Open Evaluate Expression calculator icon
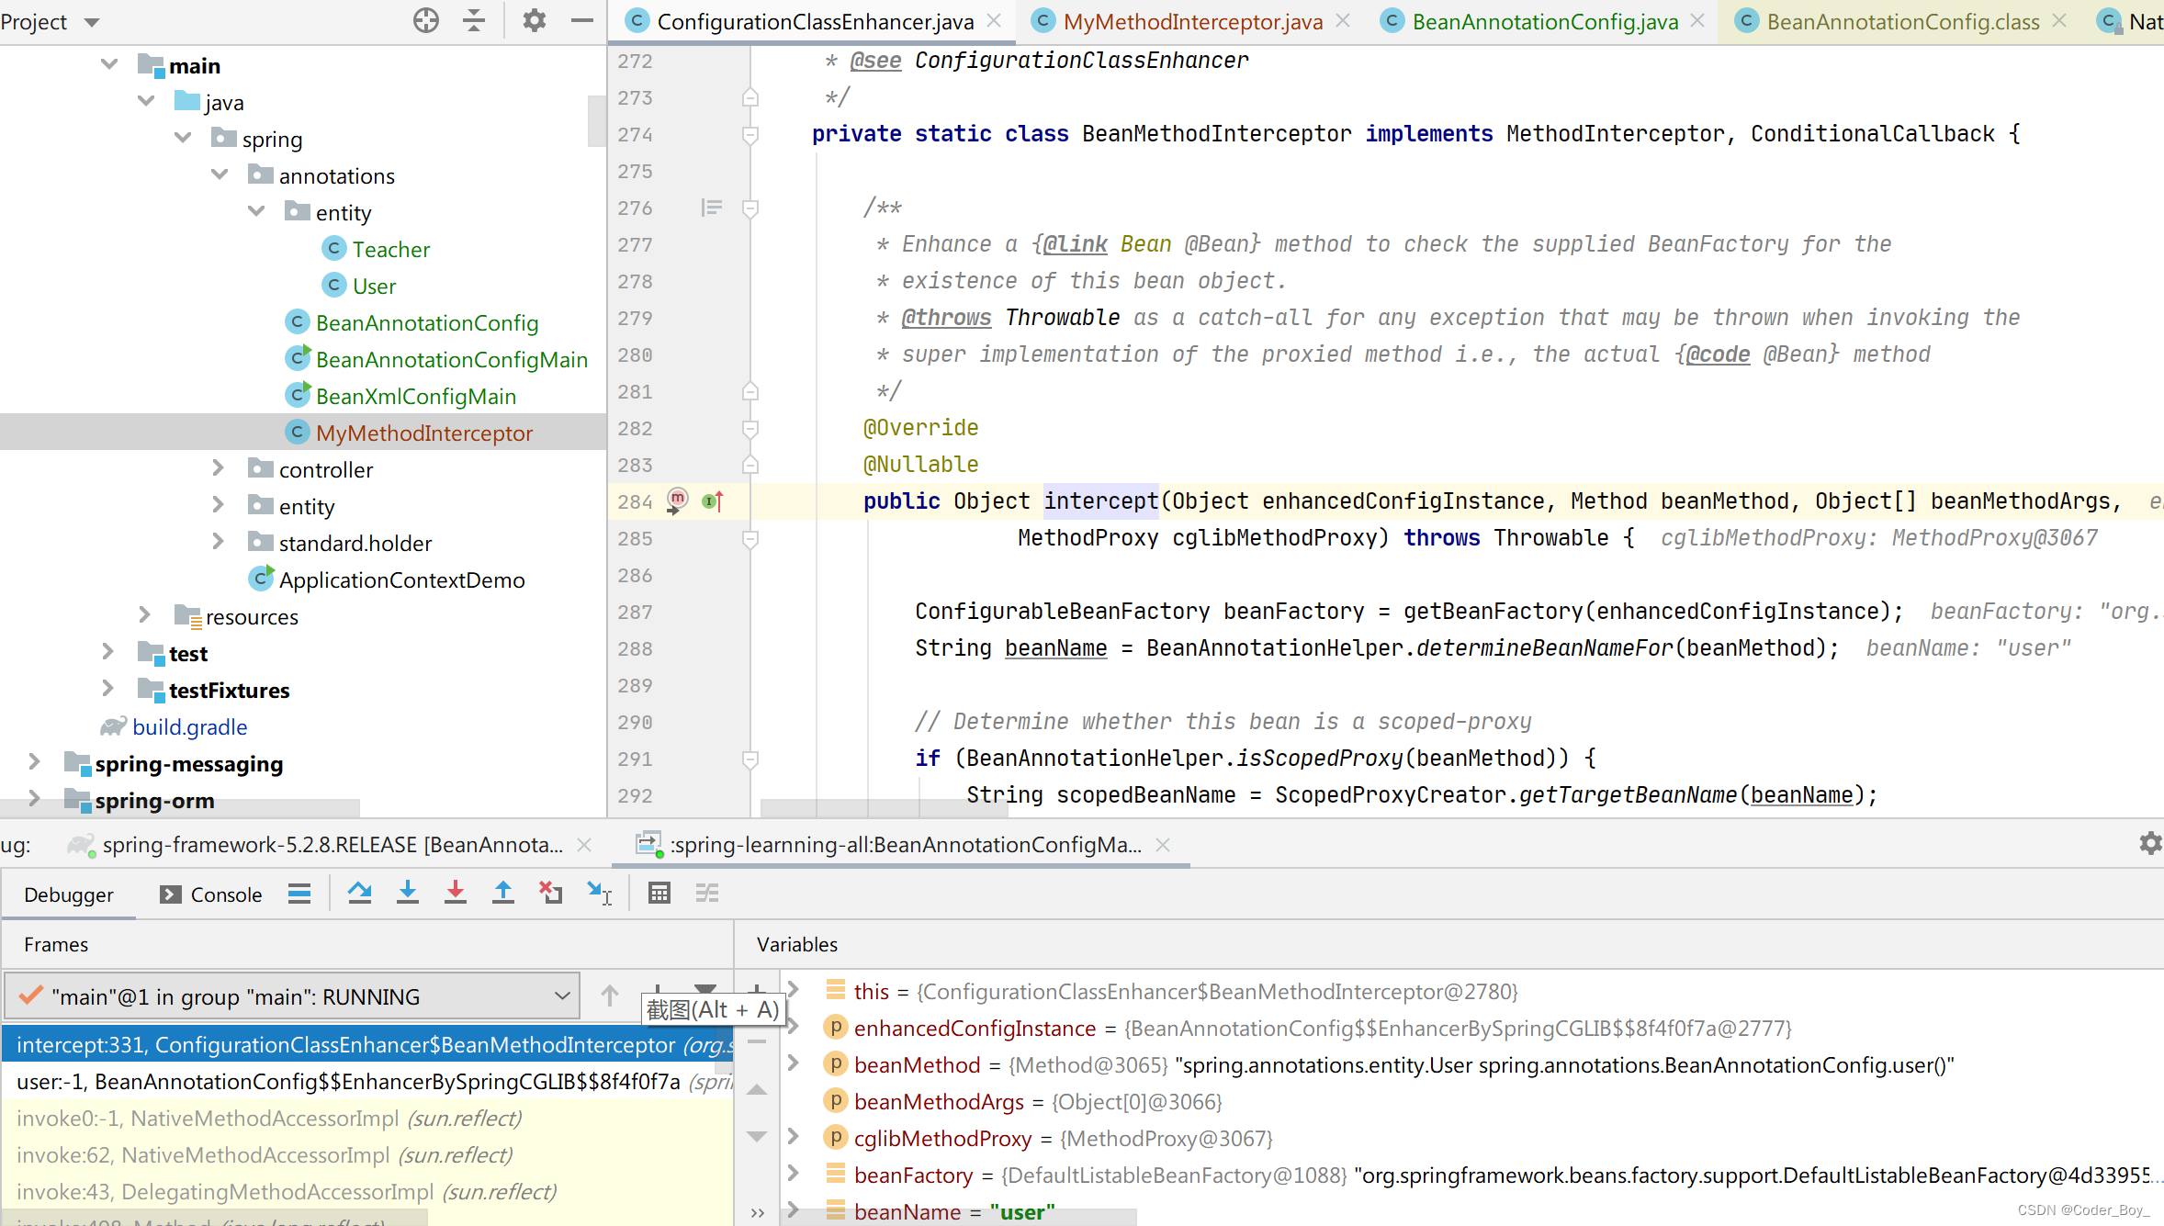The height and width of the screenshot is (1226, 2164). tap(659, 893)
